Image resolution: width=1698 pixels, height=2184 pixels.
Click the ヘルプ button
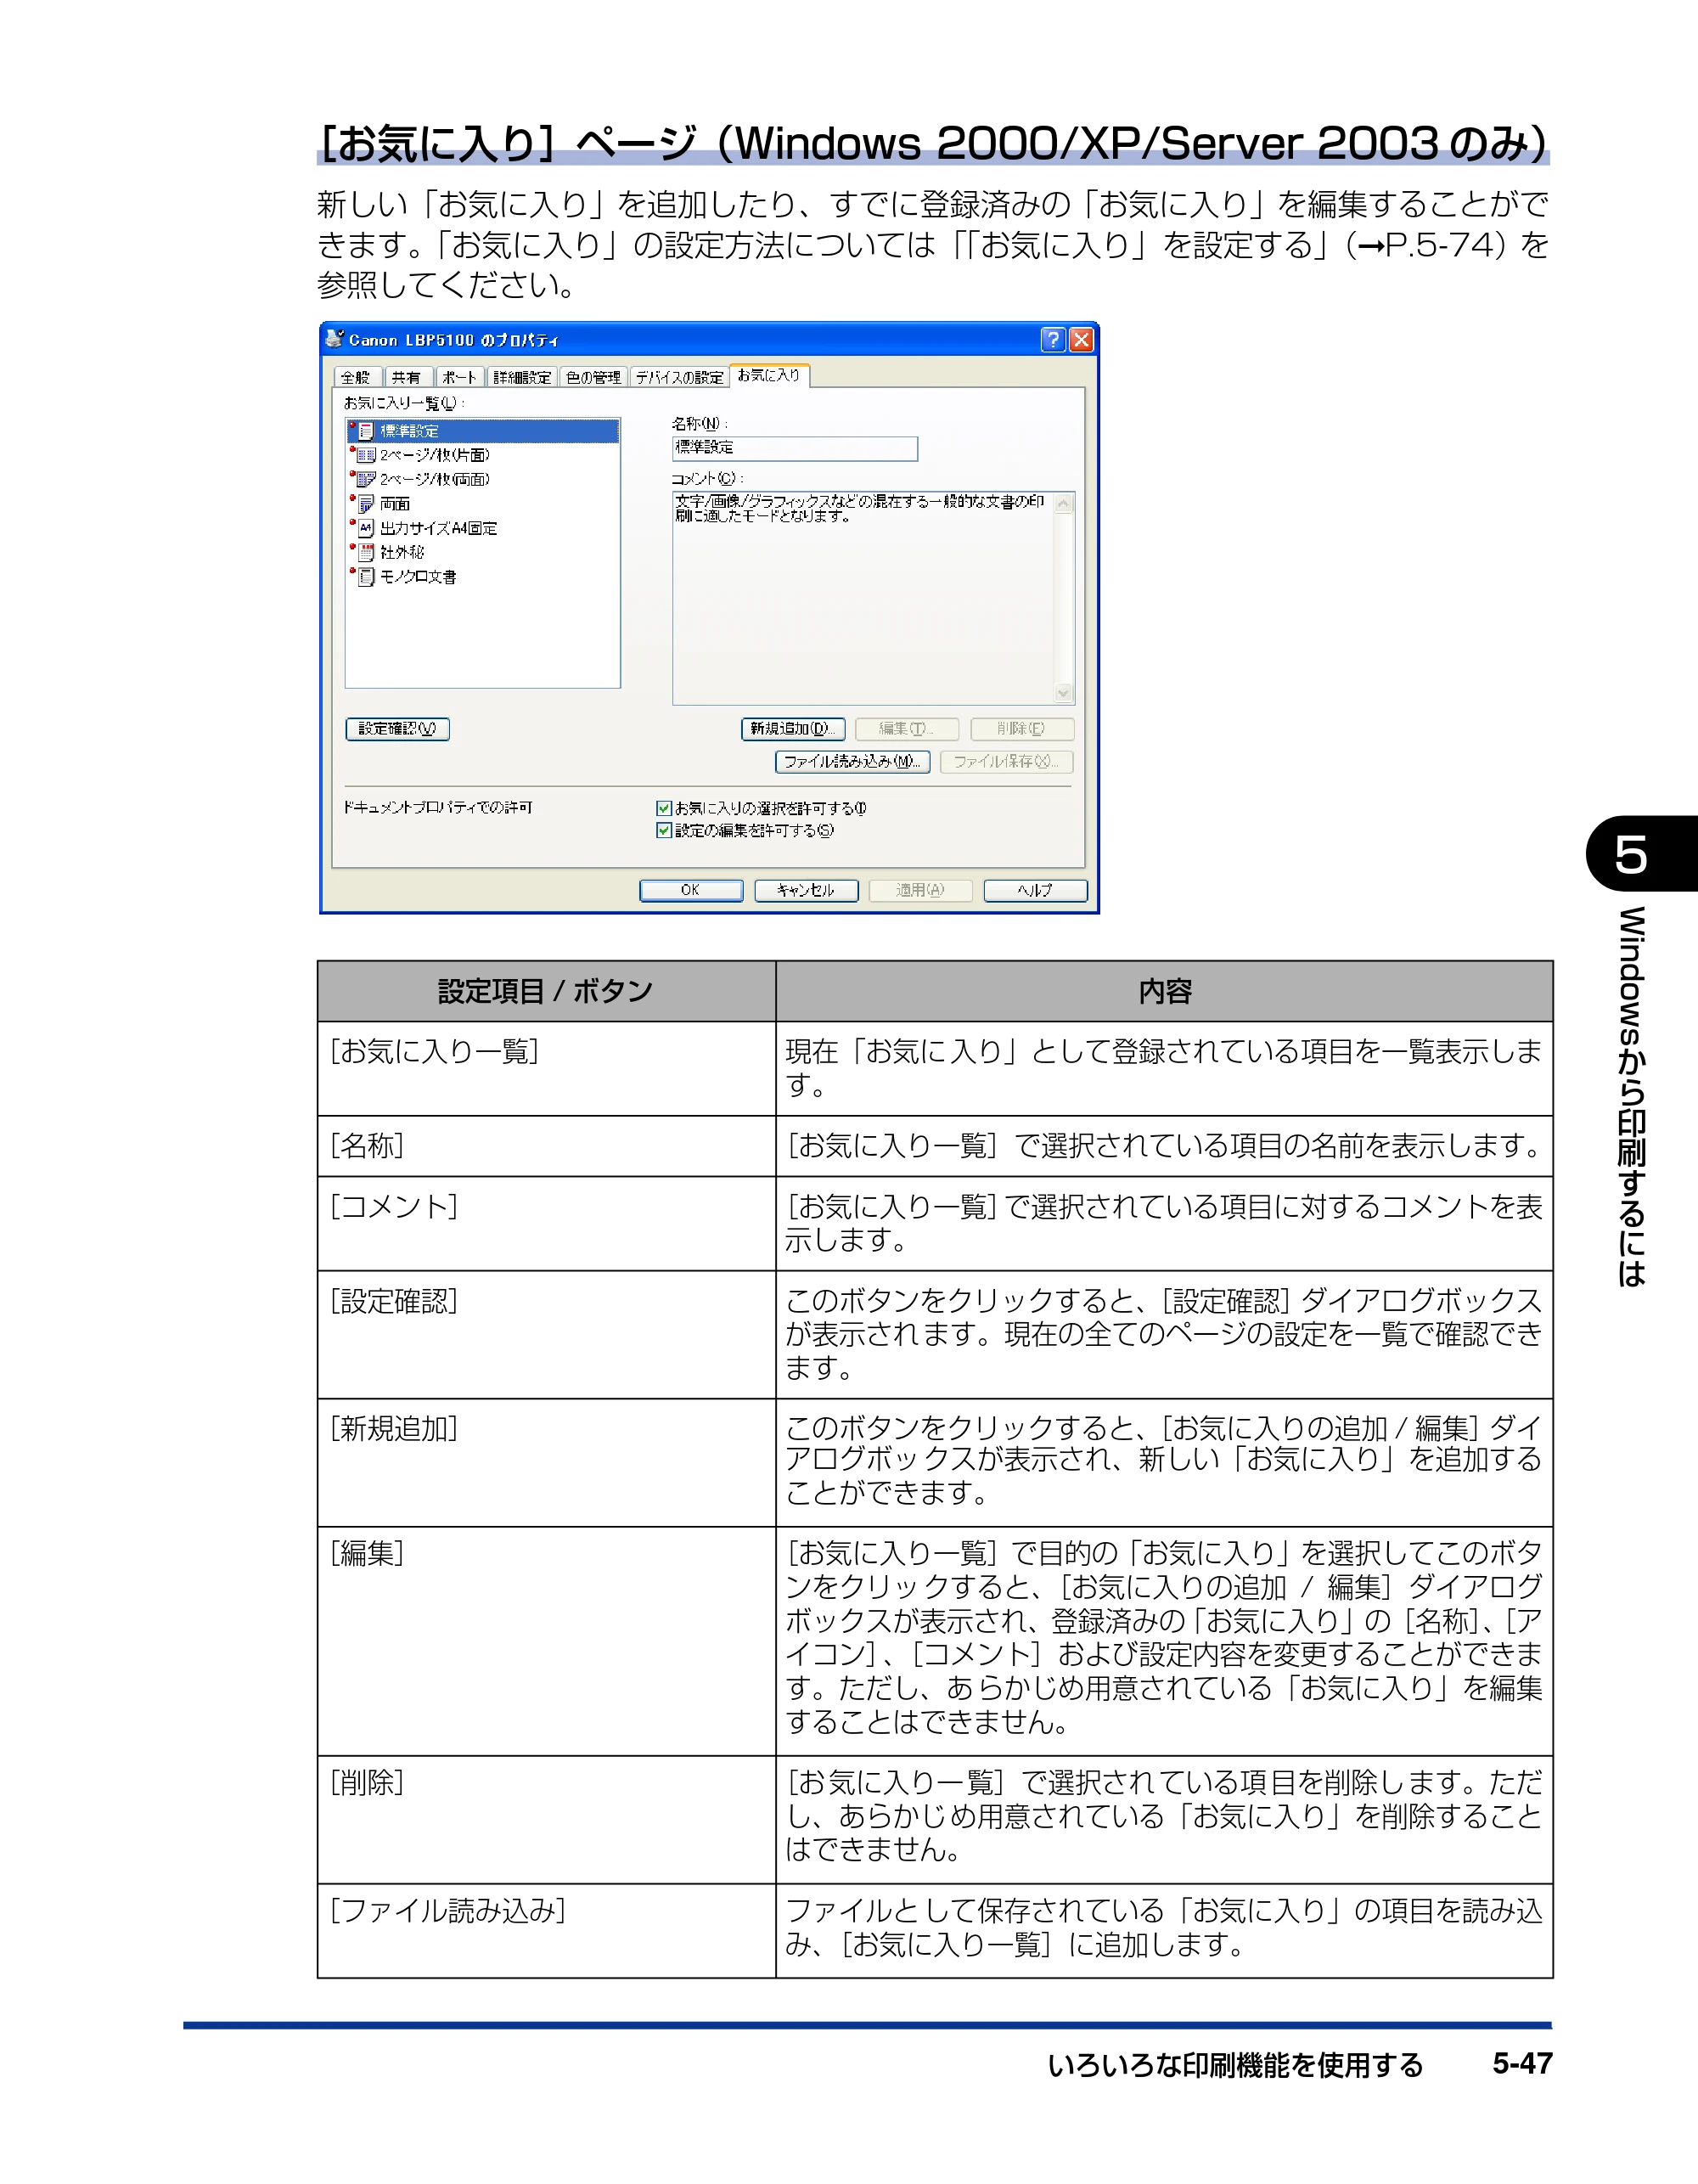pos(1035,890)
